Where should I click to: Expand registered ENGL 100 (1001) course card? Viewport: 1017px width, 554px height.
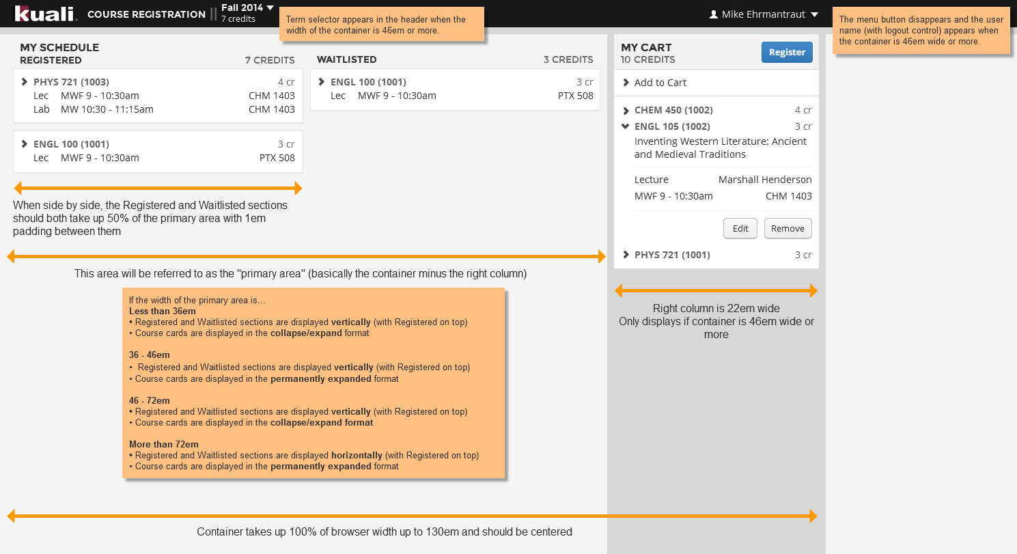coord(25,144)
